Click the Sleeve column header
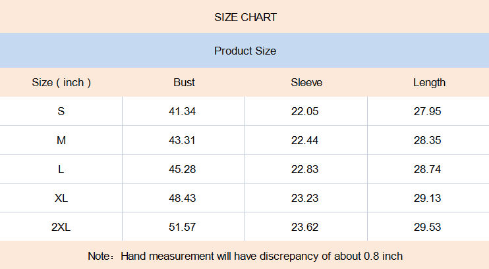This screenshot has height=269, width=489. pyautogui.click(x=306, y=82)
